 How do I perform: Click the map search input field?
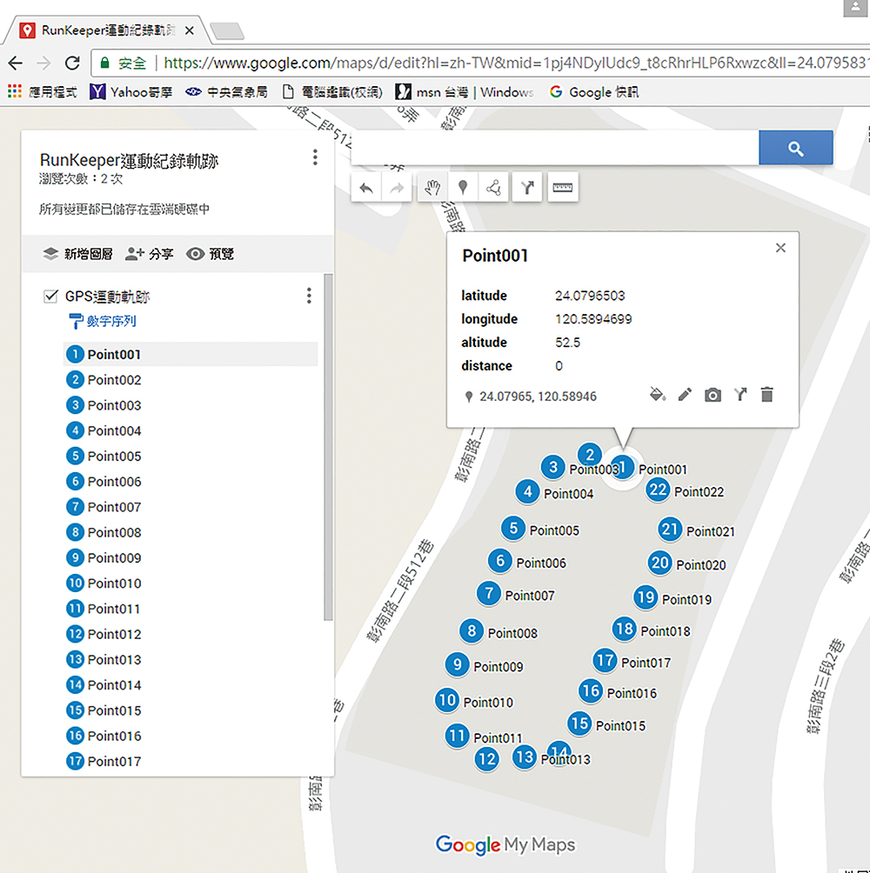click(555, 148)
